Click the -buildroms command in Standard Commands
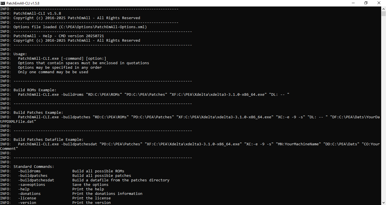386x205 pixels. 29,171
